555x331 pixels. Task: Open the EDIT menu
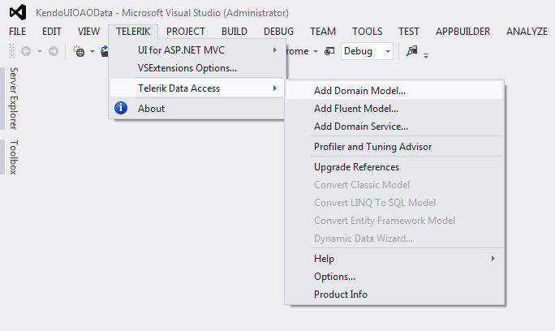[x=52, y=32]
